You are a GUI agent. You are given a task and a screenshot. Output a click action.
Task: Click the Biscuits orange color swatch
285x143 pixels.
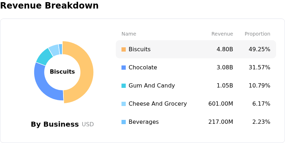124,49
